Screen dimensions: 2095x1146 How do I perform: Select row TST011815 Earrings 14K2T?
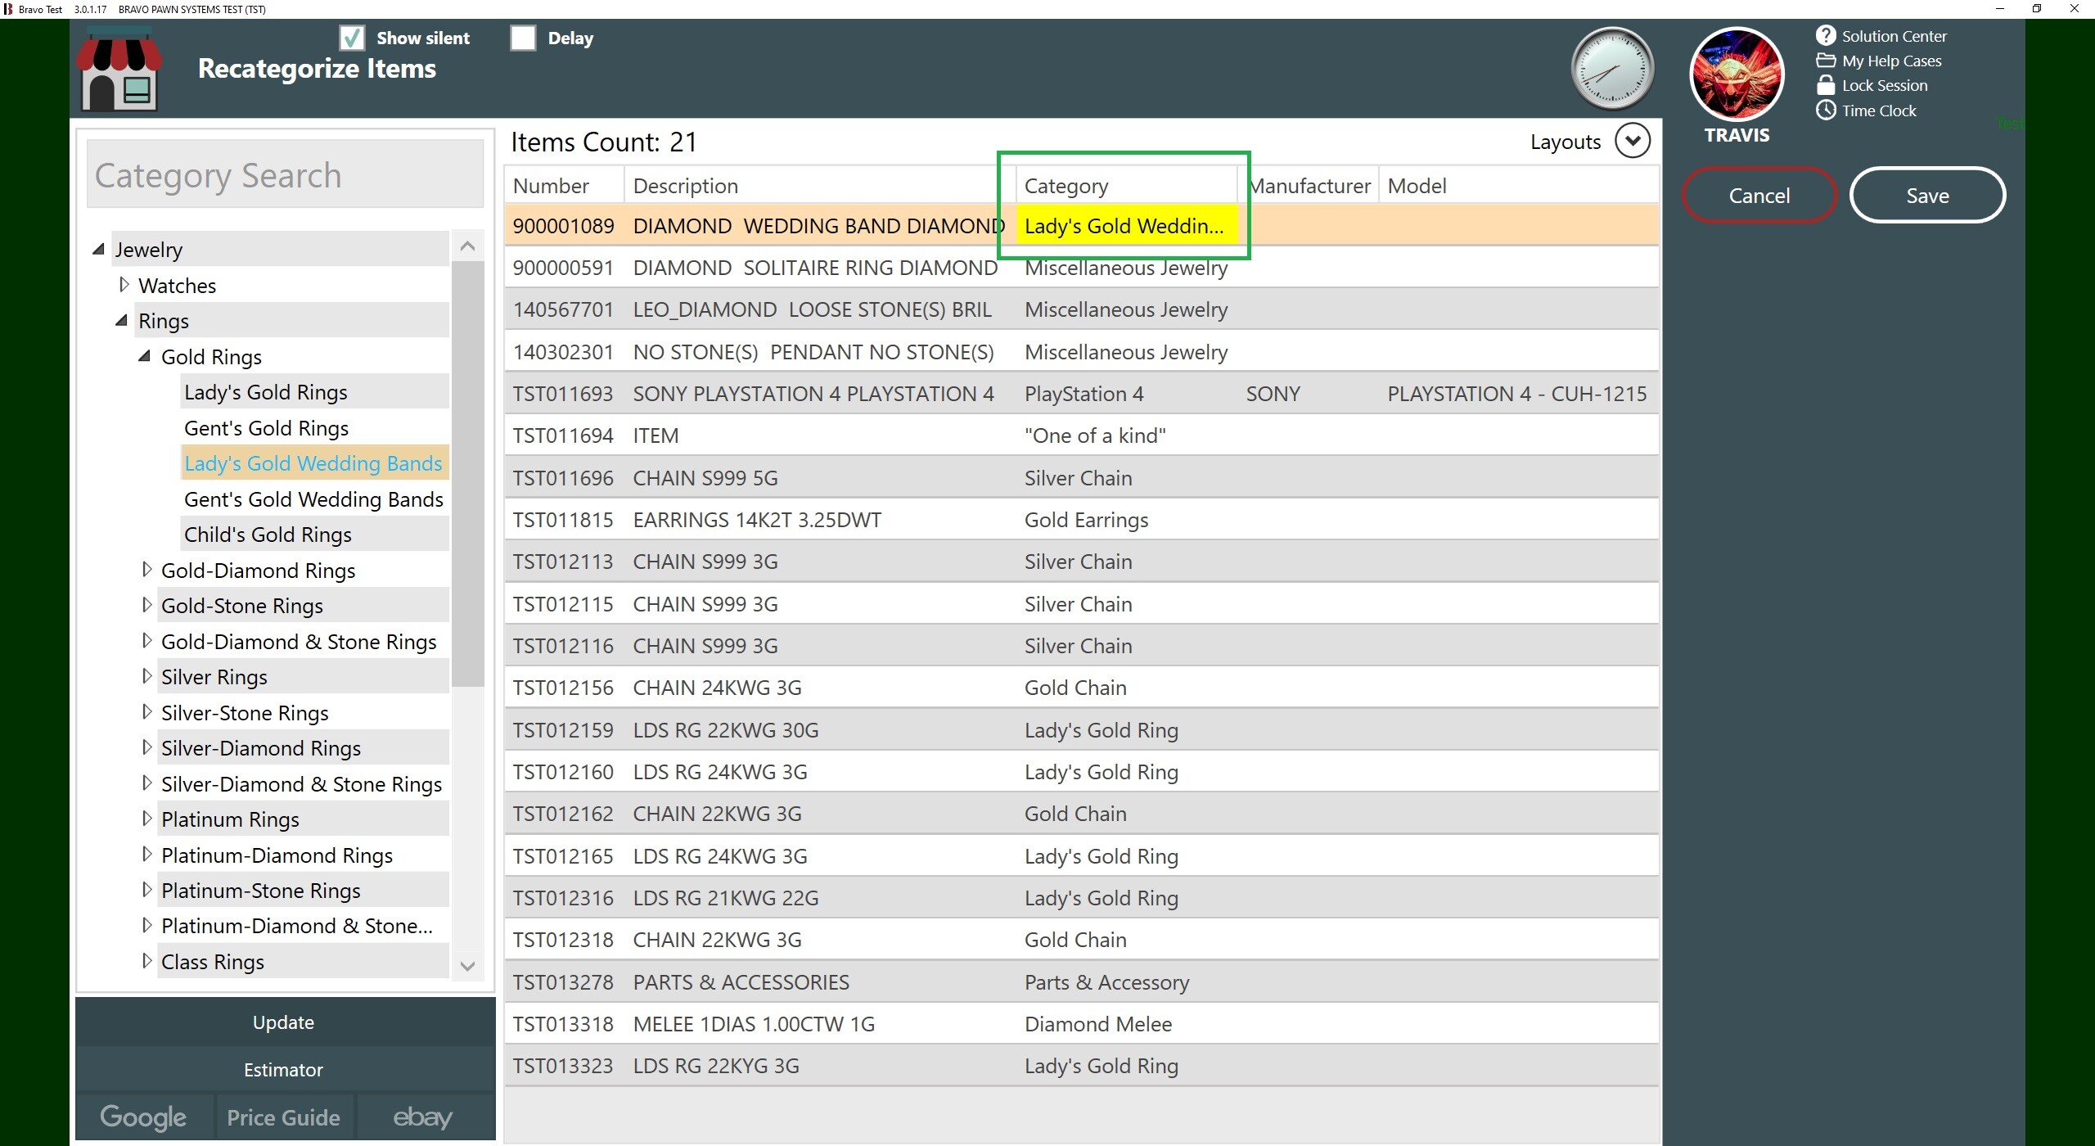[x=1082, y=520]
